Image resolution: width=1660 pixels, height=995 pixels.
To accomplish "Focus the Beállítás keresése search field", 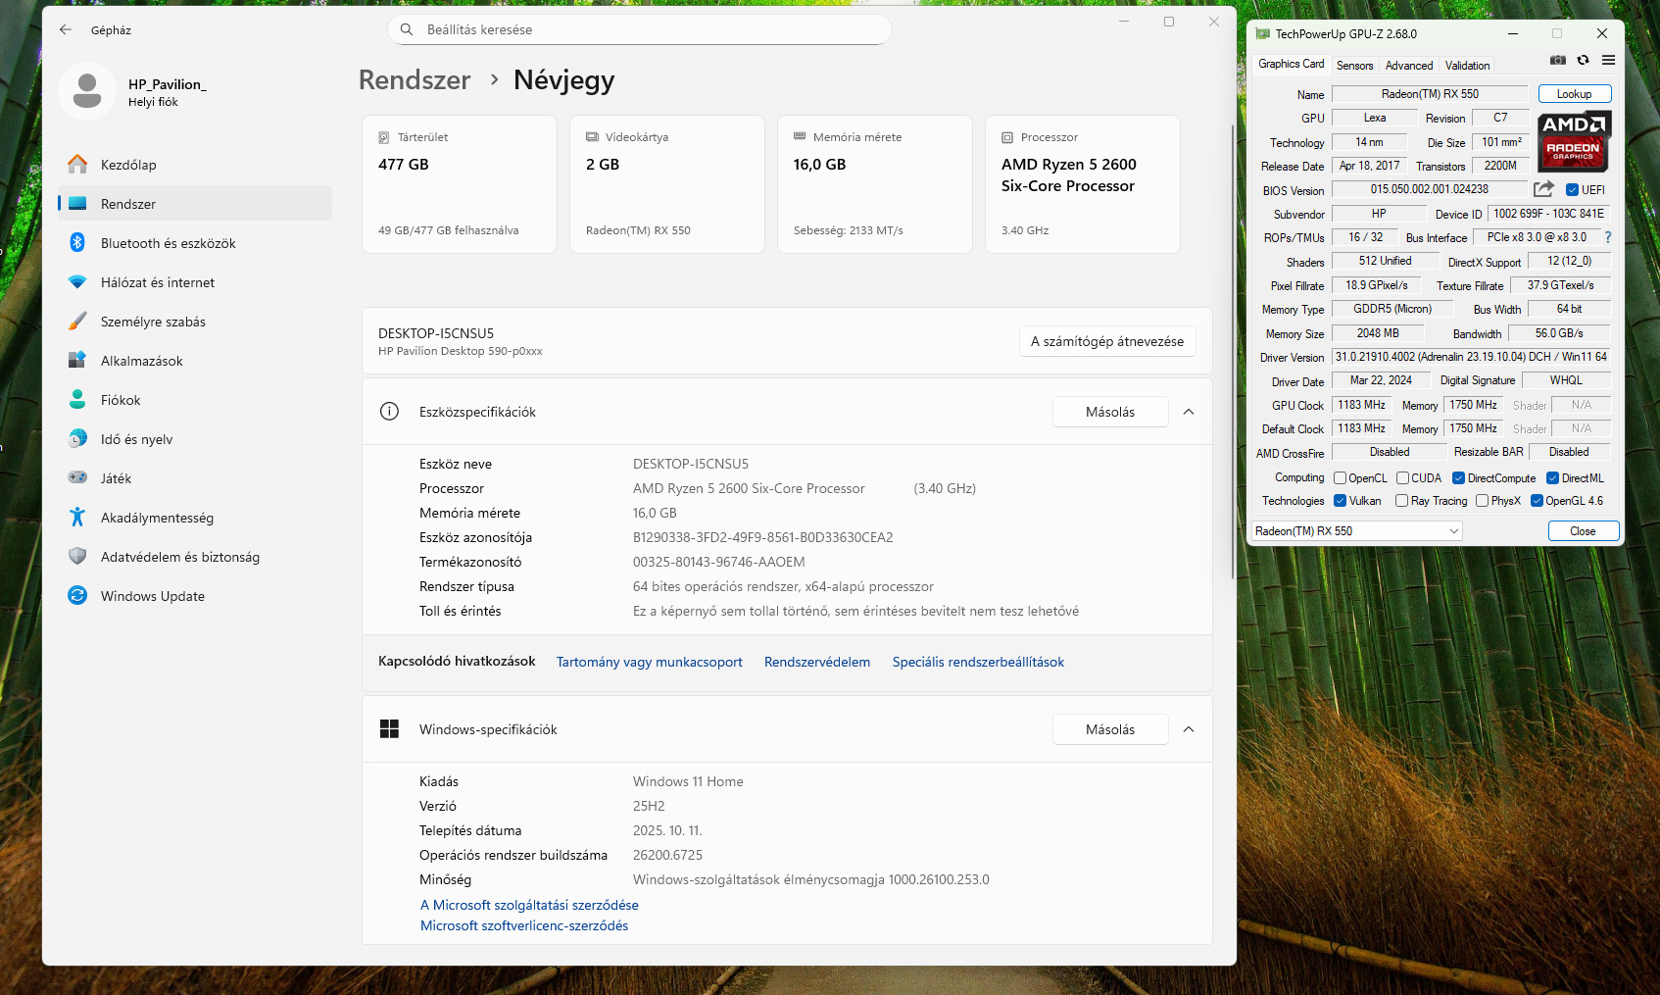I will tap(640, 29).
